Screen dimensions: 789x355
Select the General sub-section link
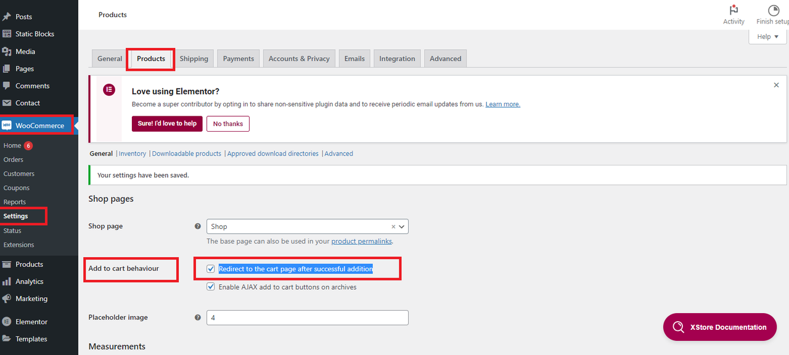(x=101, y=154)
